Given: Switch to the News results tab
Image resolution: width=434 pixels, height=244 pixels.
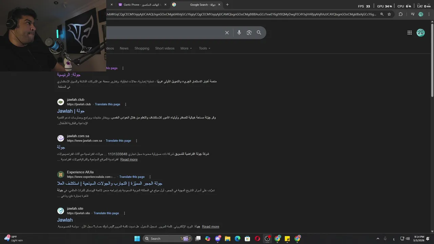Looking at the screenshot, I should point(124,48).
